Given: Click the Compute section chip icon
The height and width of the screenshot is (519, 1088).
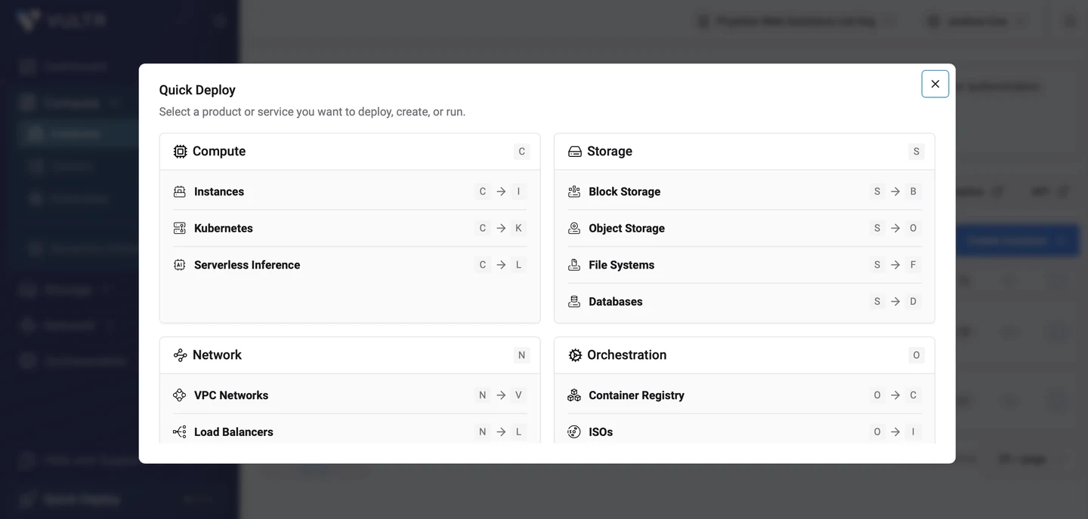Looking at the screenshot, I should tap(180, 152).
